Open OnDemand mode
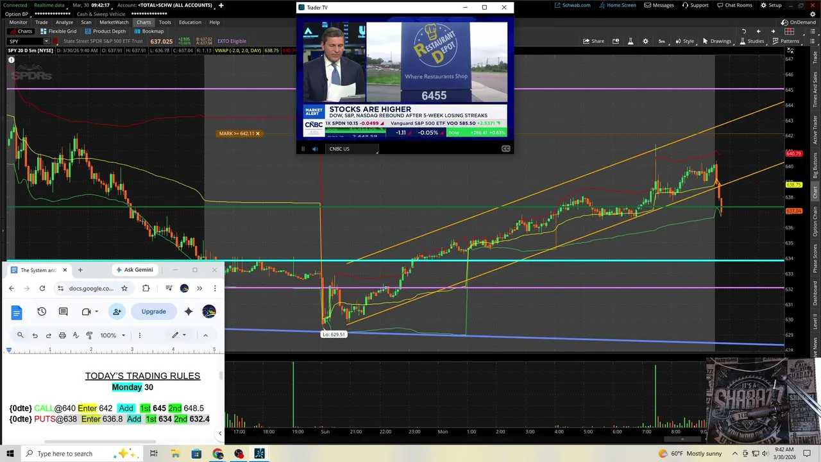Screen dimensions: 821x462 pyautogui.click(x=799, y=22)
